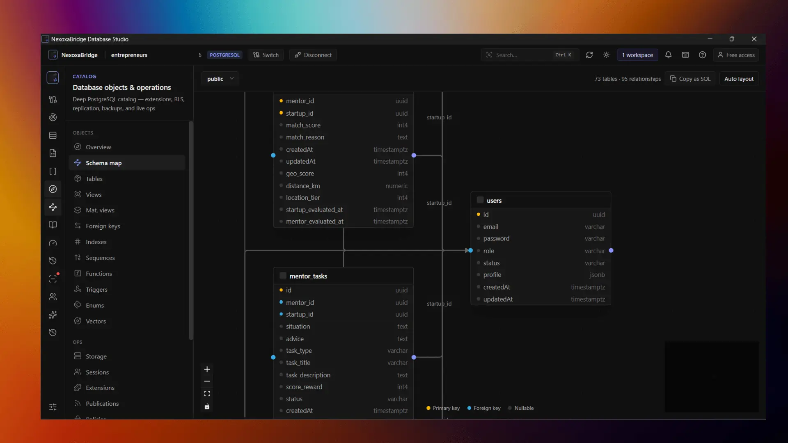Click the entrepreneurs database name

point(129,55)
